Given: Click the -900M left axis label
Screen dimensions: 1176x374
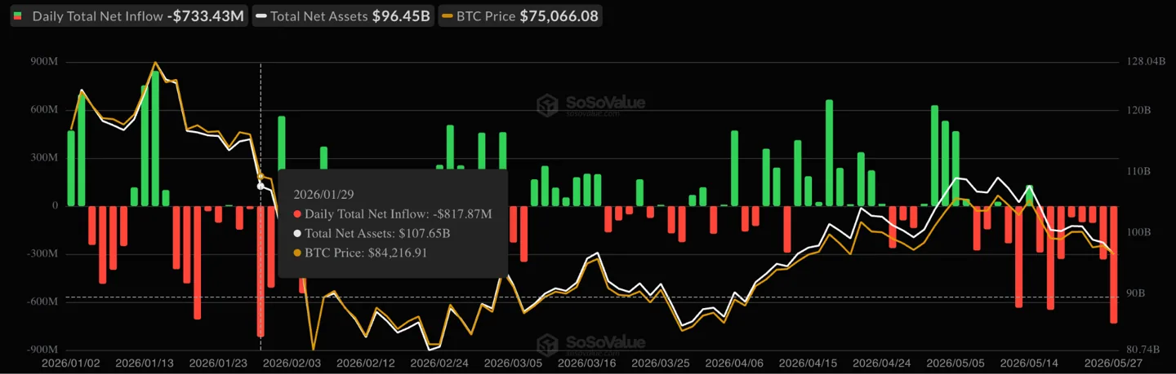Looking at the screenshot, I should pyautogui.click(x=41, y=350).
